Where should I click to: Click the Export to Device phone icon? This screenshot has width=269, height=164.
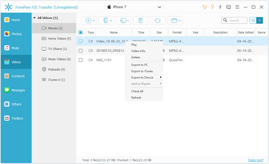coord(106,21)
